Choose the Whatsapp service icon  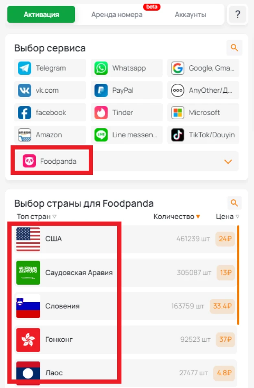coord(101,68)
